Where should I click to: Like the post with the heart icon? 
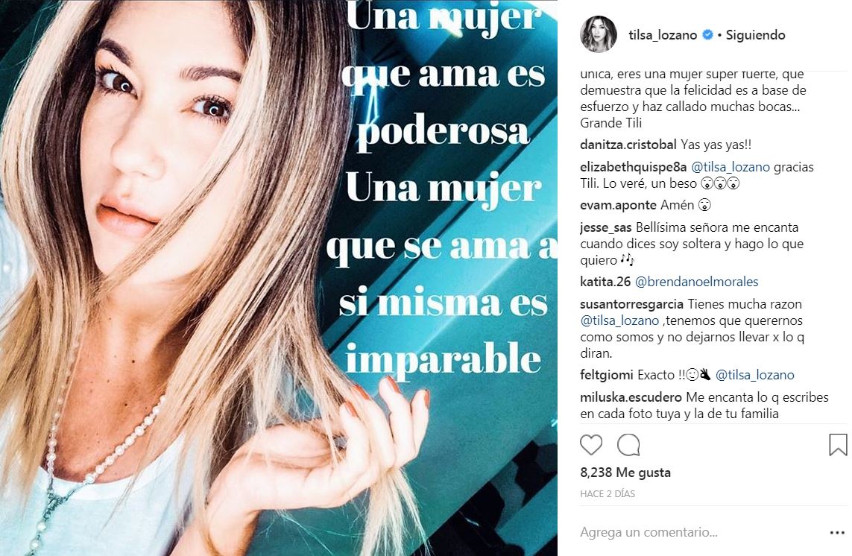[591, 445]
